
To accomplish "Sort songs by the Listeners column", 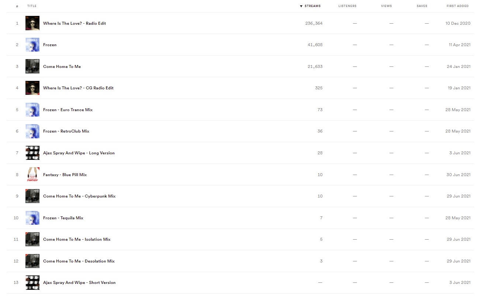I will pyautogui.click(x=348, y=6).
